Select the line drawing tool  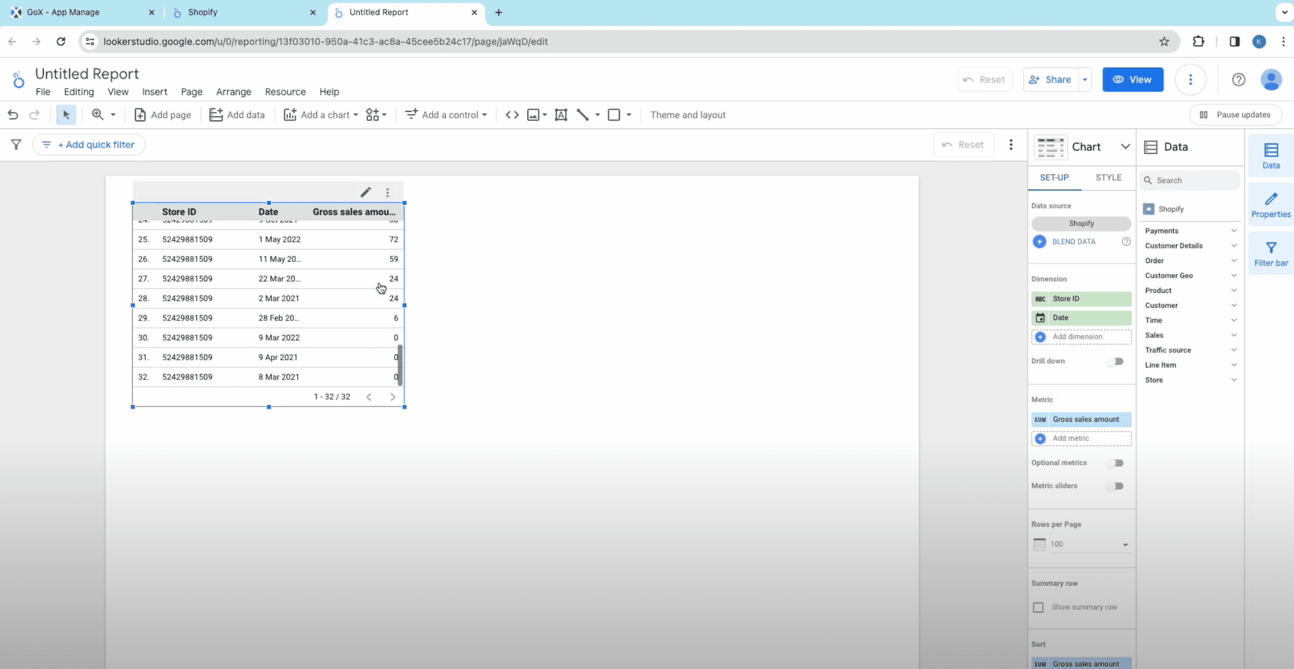(x=583, y=115)
